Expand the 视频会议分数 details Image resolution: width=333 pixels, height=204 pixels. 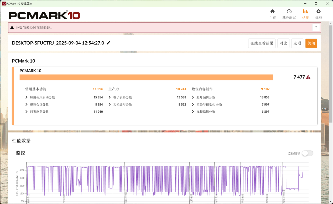(27, 104)
